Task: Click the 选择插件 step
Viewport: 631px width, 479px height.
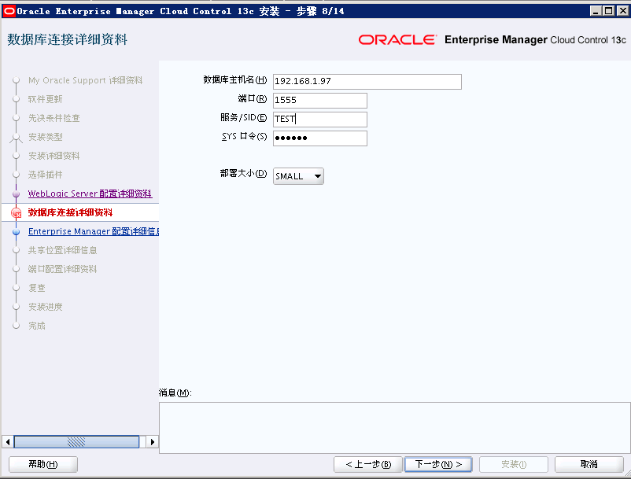Action: pyautogui.click(x=46, y=175)
